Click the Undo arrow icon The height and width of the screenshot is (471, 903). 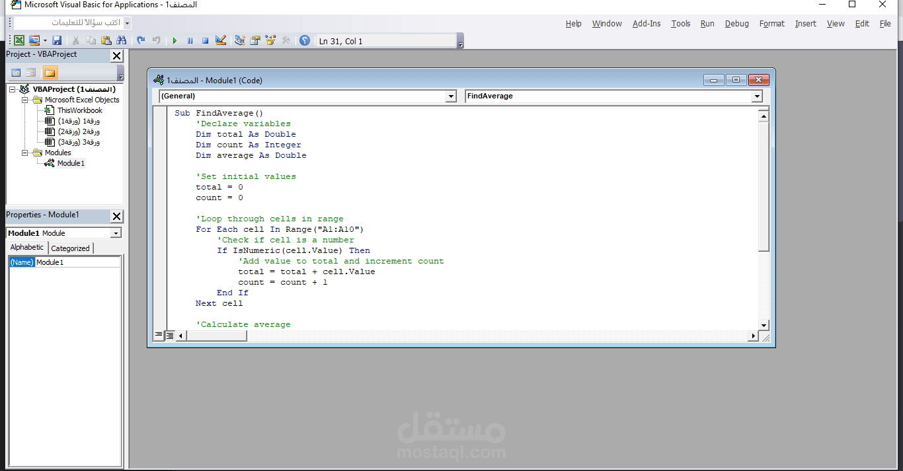tap(141, 40)
